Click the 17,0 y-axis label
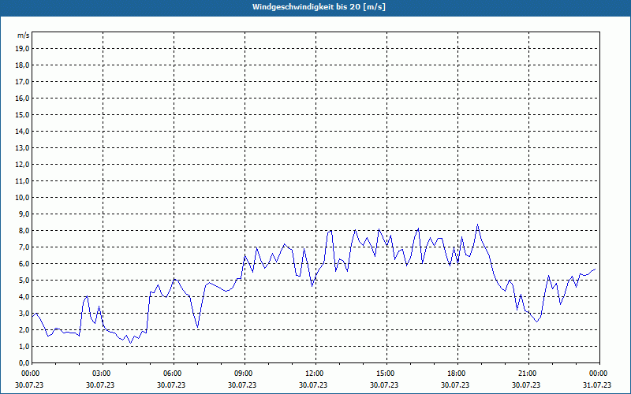The width and height of the screenshot is (631, 394). point(23,82)
